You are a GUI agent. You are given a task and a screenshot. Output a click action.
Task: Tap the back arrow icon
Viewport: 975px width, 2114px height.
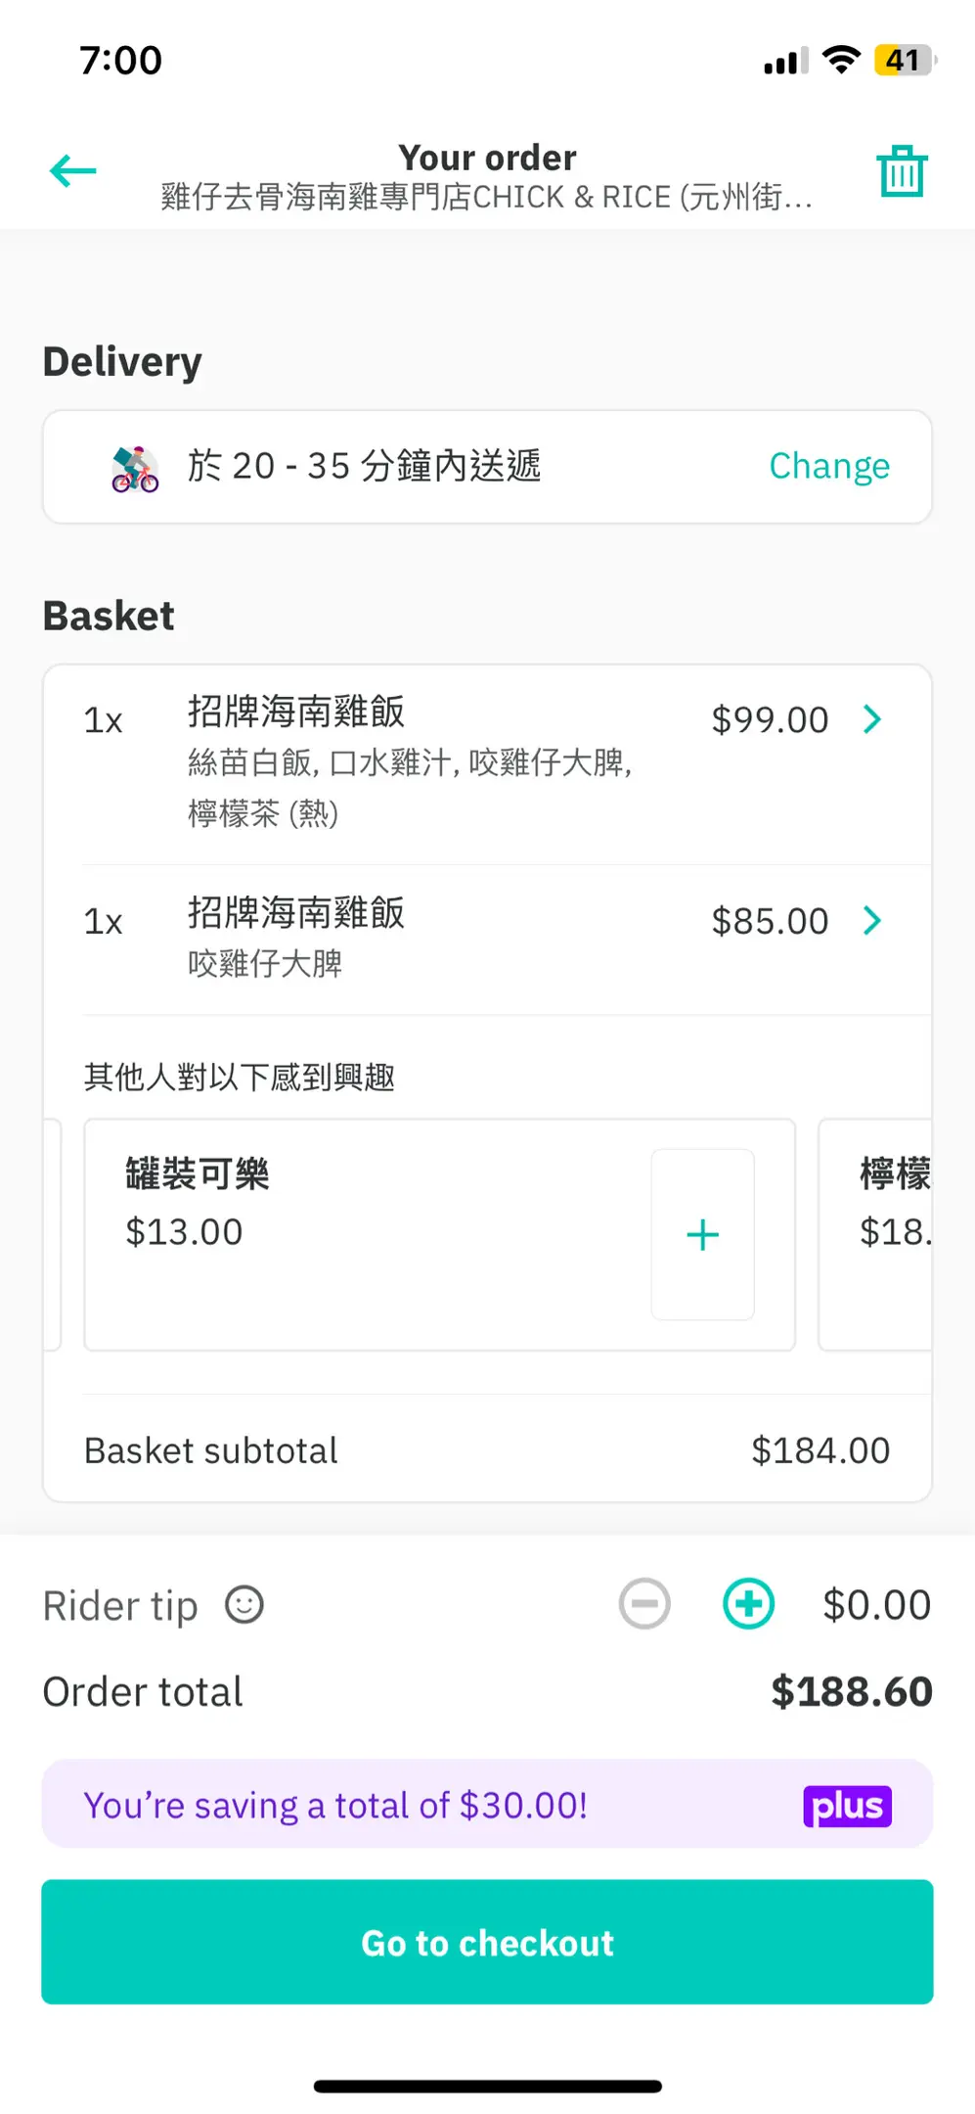[x=73, y=171]
